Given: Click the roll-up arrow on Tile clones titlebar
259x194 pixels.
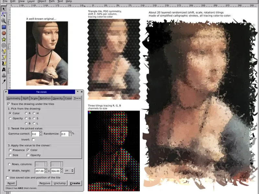Looking at the screenshot, I should [x=77, y=92].
